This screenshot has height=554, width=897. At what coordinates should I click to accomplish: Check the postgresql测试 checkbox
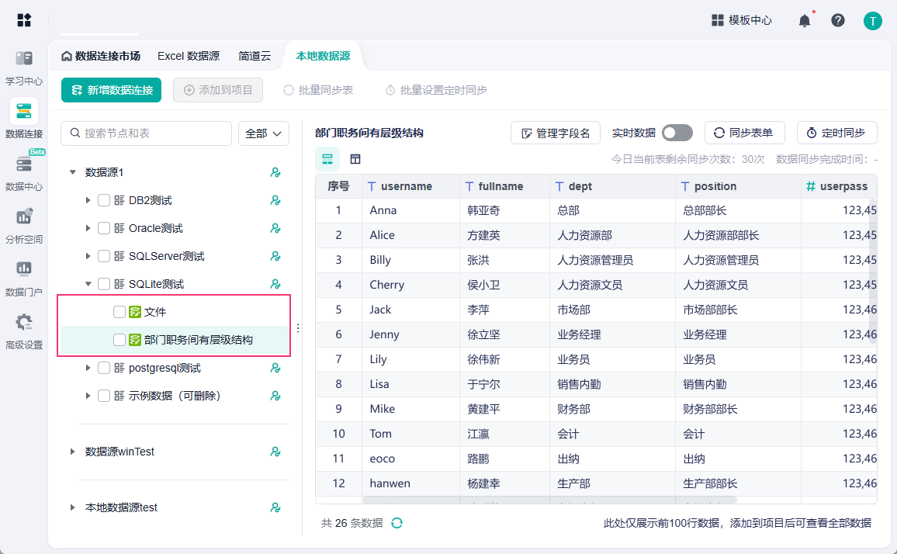point(103,368)
